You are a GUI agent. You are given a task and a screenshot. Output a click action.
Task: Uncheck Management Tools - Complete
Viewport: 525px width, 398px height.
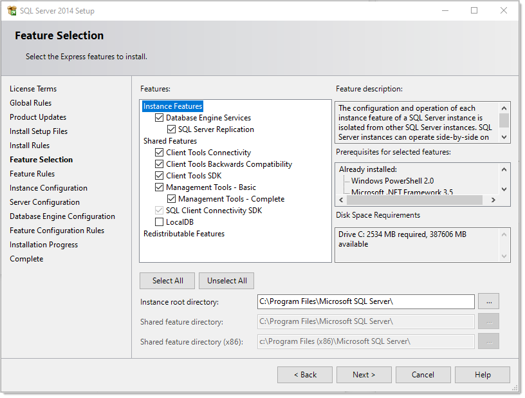pos(171,199)
